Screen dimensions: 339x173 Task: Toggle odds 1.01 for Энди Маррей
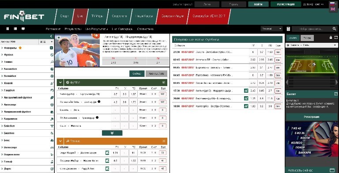point(116,153)
